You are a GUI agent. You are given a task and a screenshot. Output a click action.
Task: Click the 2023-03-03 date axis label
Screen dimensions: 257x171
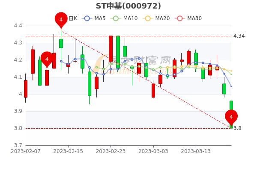click(x=153, y=151)
